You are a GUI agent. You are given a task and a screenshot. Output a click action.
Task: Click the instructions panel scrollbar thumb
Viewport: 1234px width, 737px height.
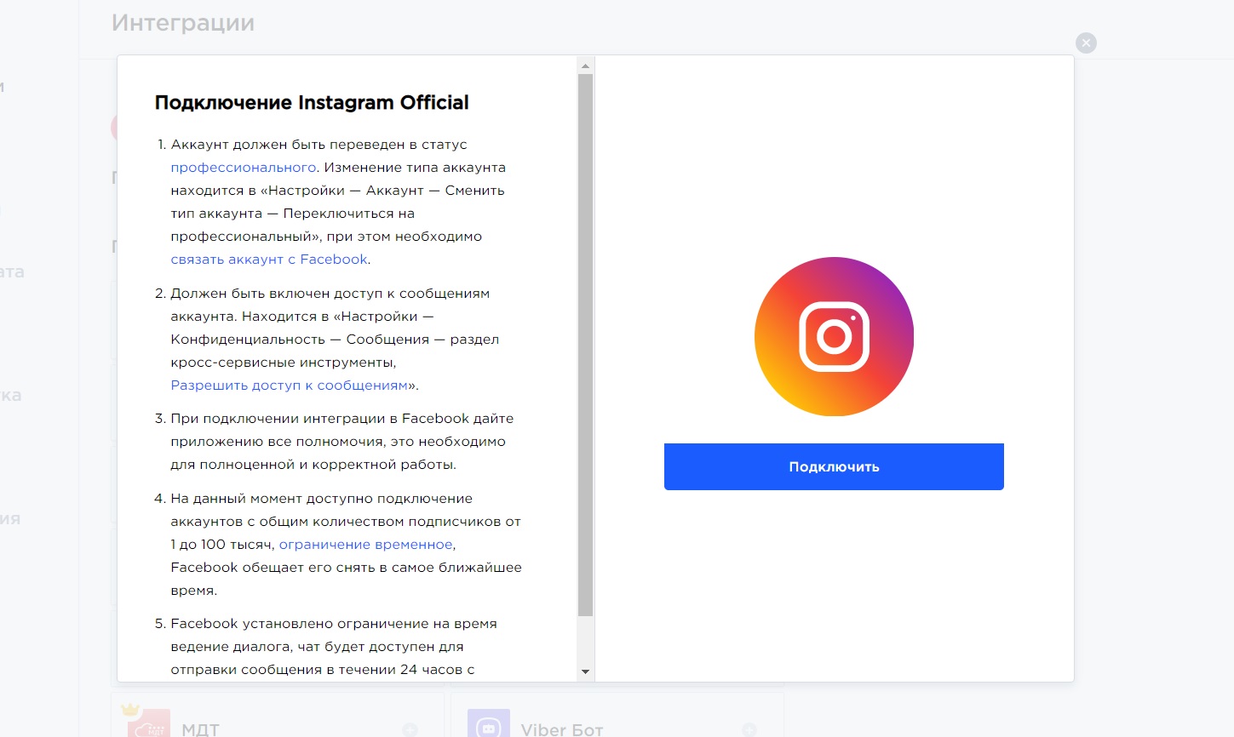pyautogui.click(x=585, y=340)
